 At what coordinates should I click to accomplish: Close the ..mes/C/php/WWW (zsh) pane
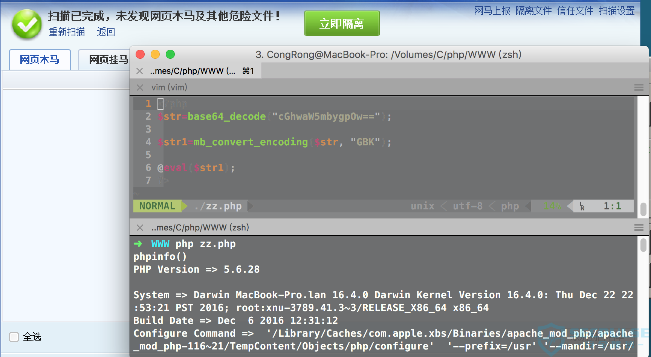click(x=140, y=227)
